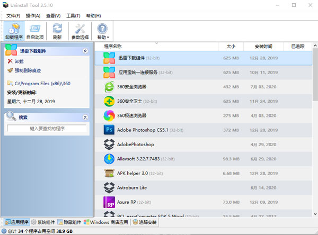The height and width of the screenshot is (235, 318).
Task: Collapse the 搜索 search panel
Action: coord(85,117)
